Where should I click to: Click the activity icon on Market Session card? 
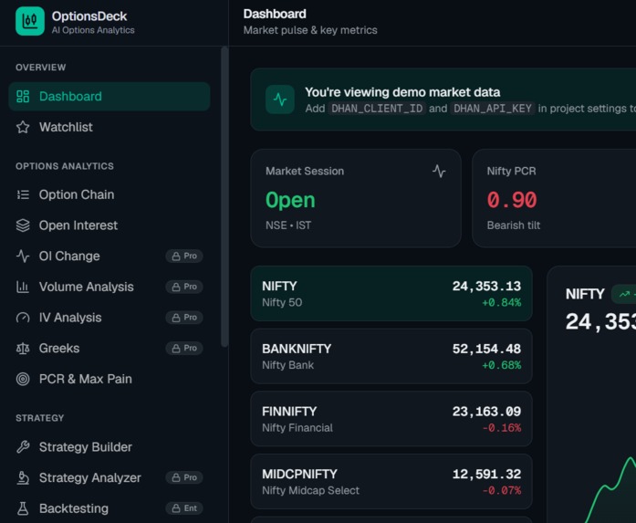pyautogui.click(x=439, y=171)
